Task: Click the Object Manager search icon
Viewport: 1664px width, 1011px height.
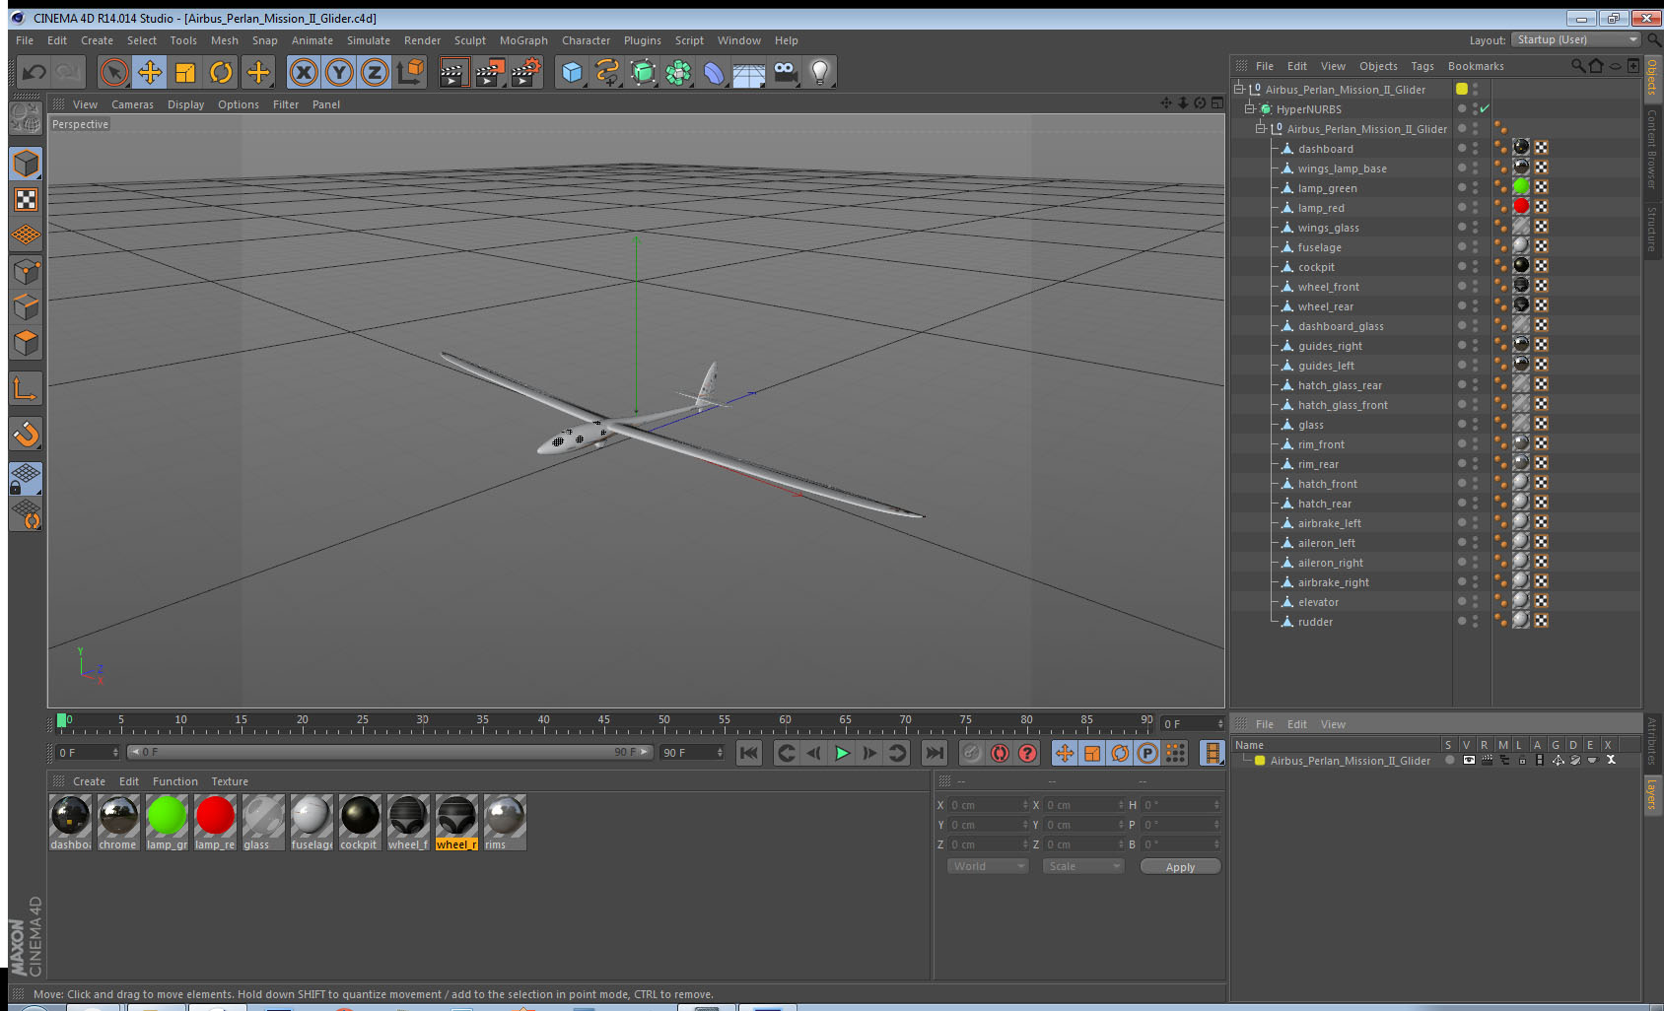Action: (1577, 66)
